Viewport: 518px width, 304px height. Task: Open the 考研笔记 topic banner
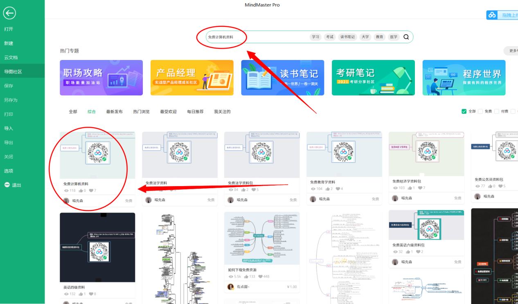(373, 78)
